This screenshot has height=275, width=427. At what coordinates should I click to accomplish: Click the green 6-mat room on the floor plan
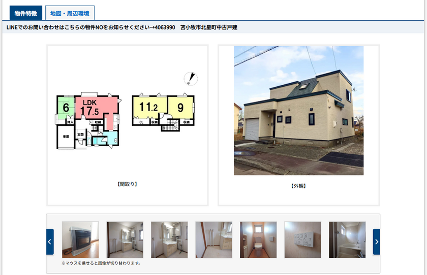pos(66,108)
